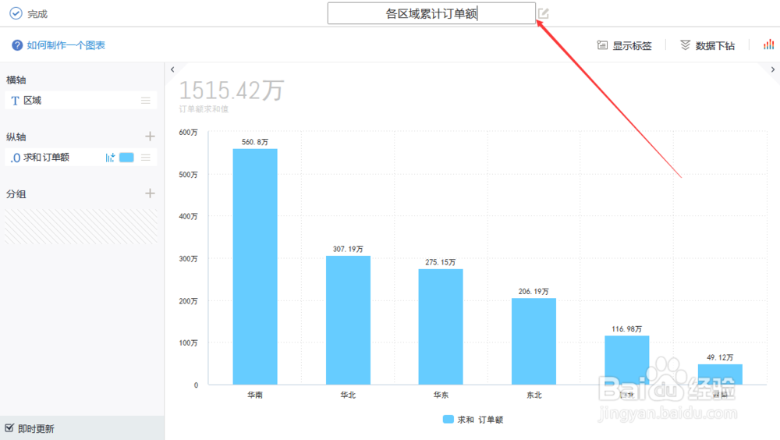Collapse the left panel with arrow
Viewport: 780px width, 440px height.
point(172,69)
